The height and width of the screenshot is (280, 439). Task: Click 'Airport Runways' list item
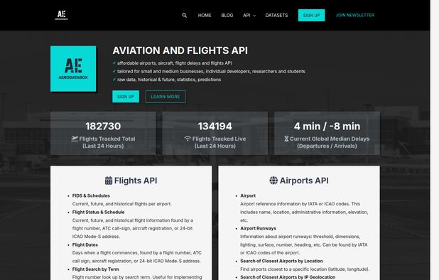click(x=258, y=229)
